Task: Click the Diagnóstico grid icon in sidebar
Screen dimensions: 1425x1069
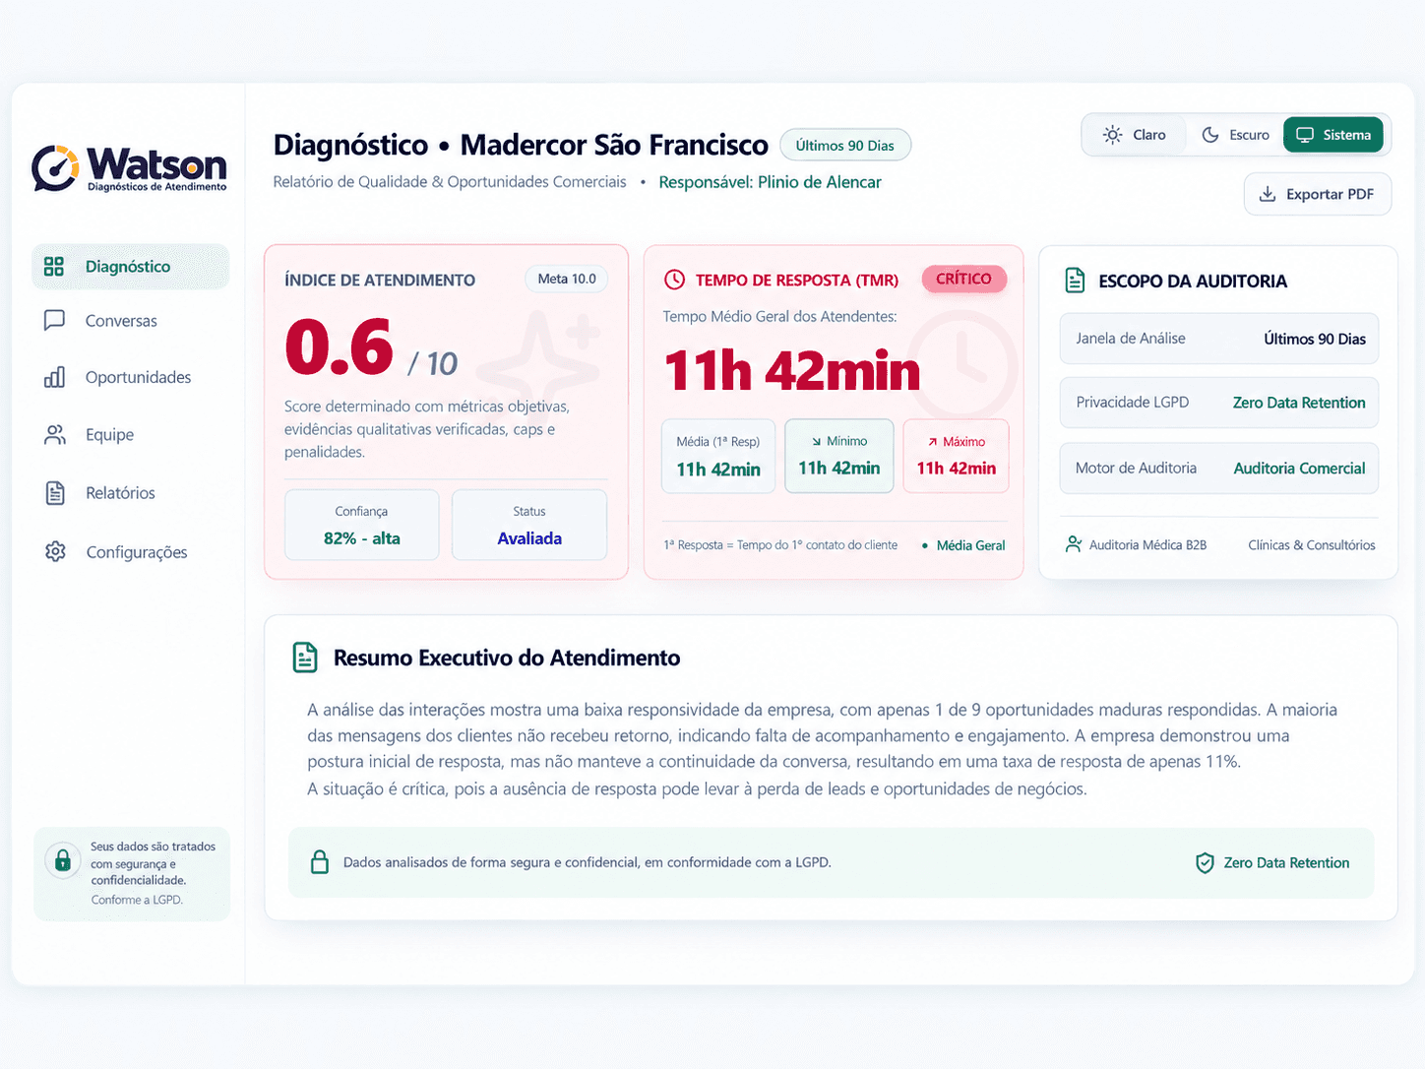Action: pyautogui.click(x=54, y=267)
